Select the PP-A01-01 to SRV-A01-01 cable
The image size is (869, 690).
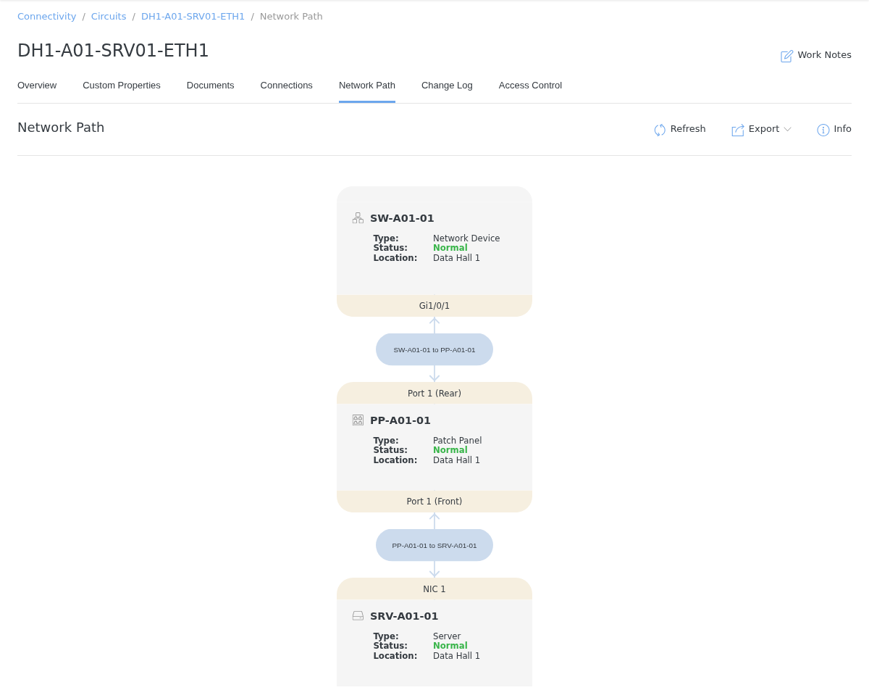434,545
